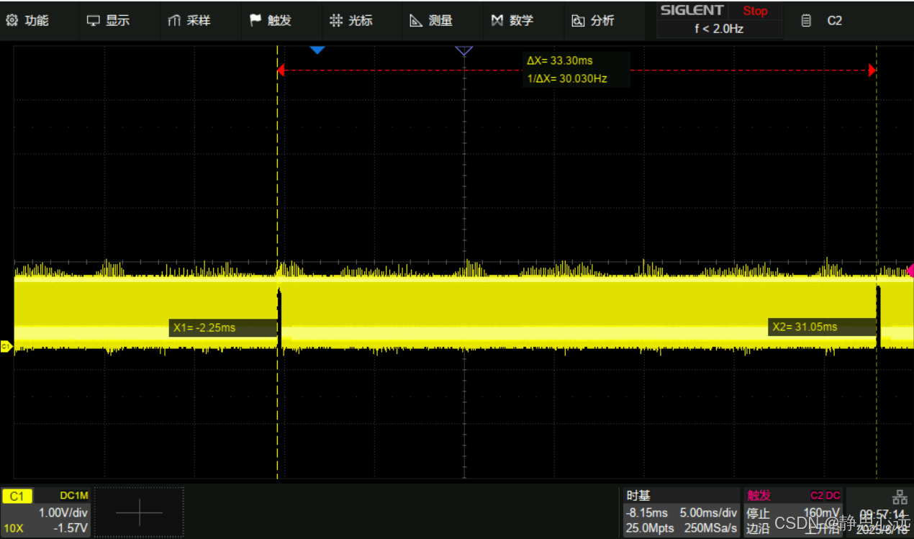Open the 触发 trigger settings box
Viewport: 914px width, 539px height.
[793, 512]
